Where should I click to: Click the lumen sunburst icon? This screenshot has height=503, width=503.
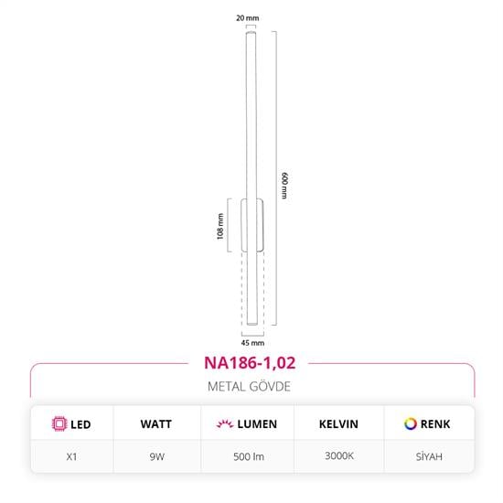(225, 424)
